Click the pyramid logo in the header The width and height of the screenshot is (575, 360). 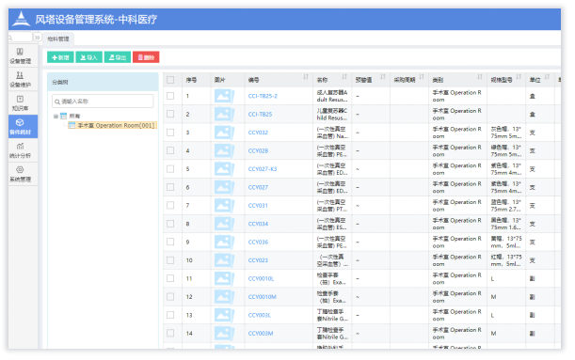pyautogui.click(x=22, y=19)
